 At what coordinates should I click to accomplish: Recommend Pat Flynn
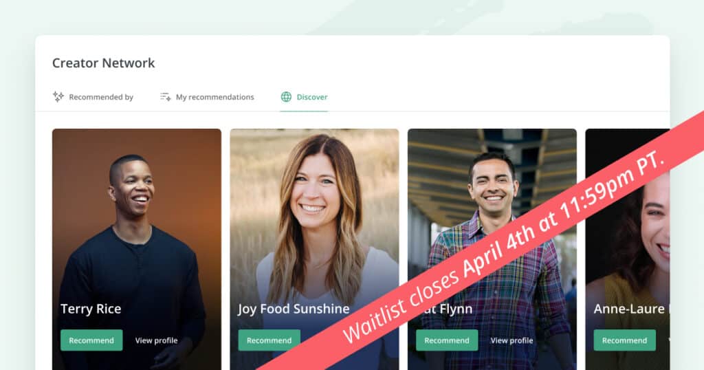coord(447,340)
